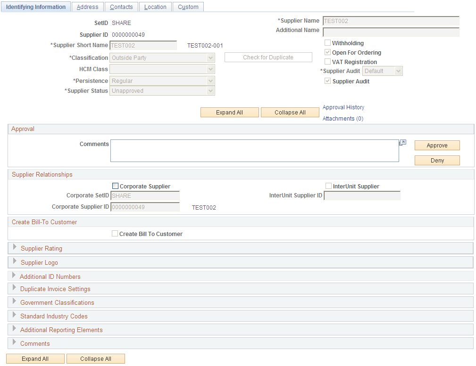Open the Location tab
Screen dimensions: 476x366
pyautogui.click(x=155, y=7)
